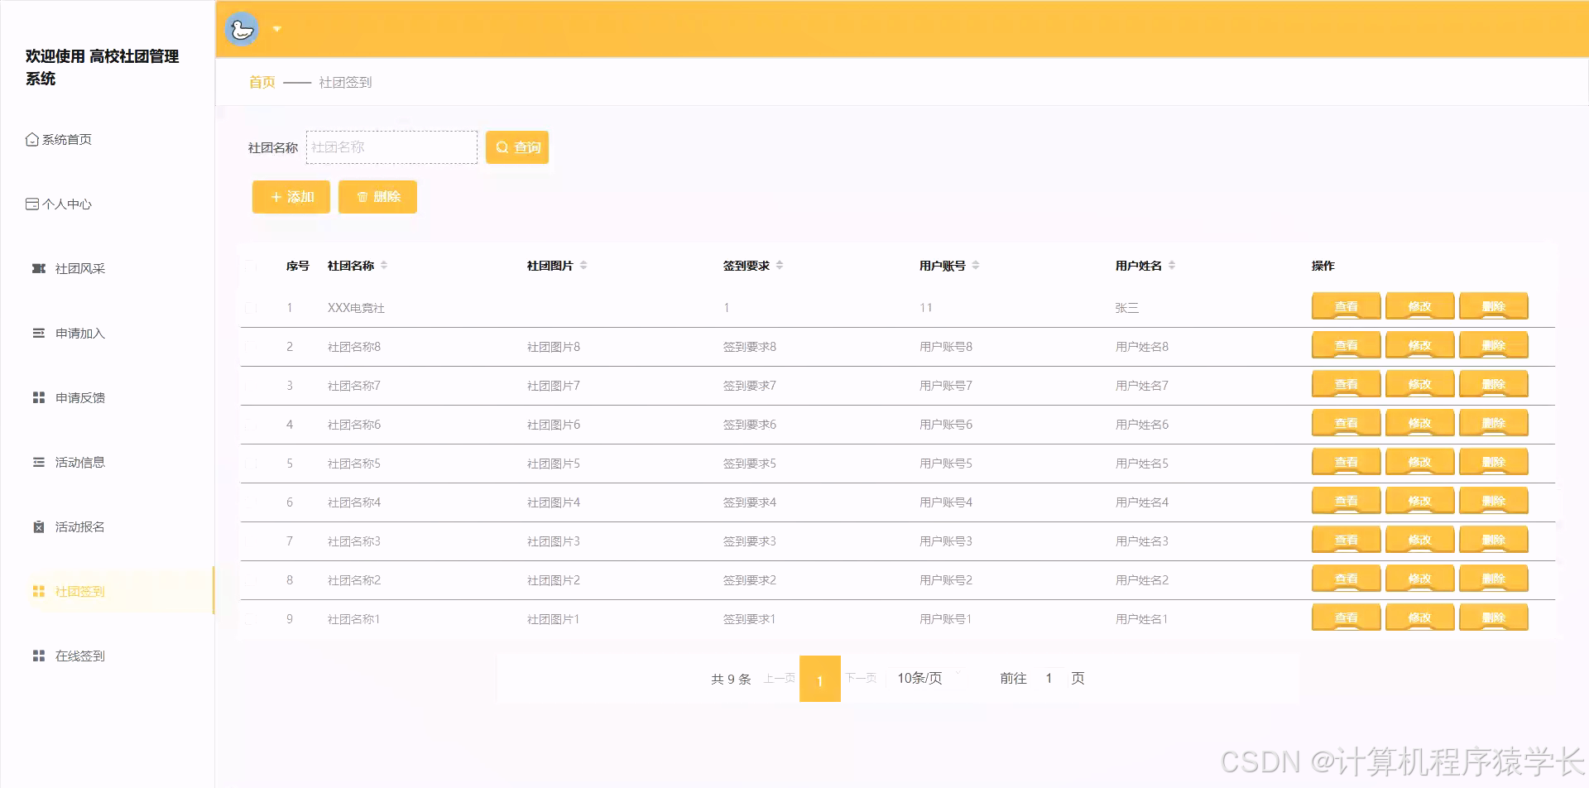Click the 社团图片8 cell
Screen dimensions: 1589x788
tap(554, 347)
